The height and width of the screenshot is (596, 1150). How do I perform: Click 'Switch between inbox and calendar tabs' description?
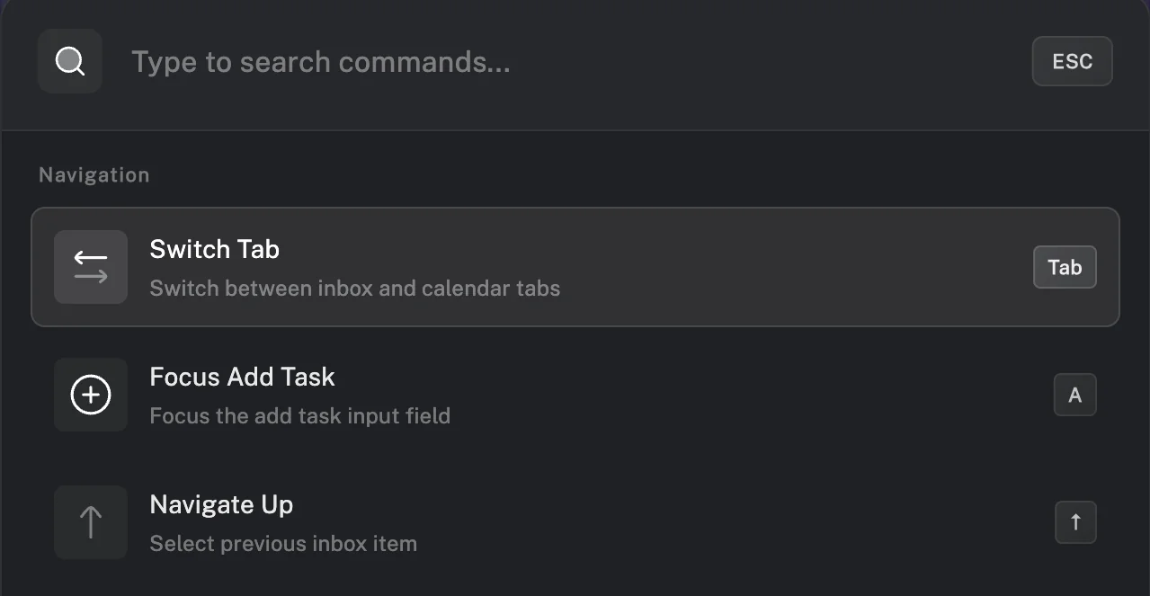(354, 289)
